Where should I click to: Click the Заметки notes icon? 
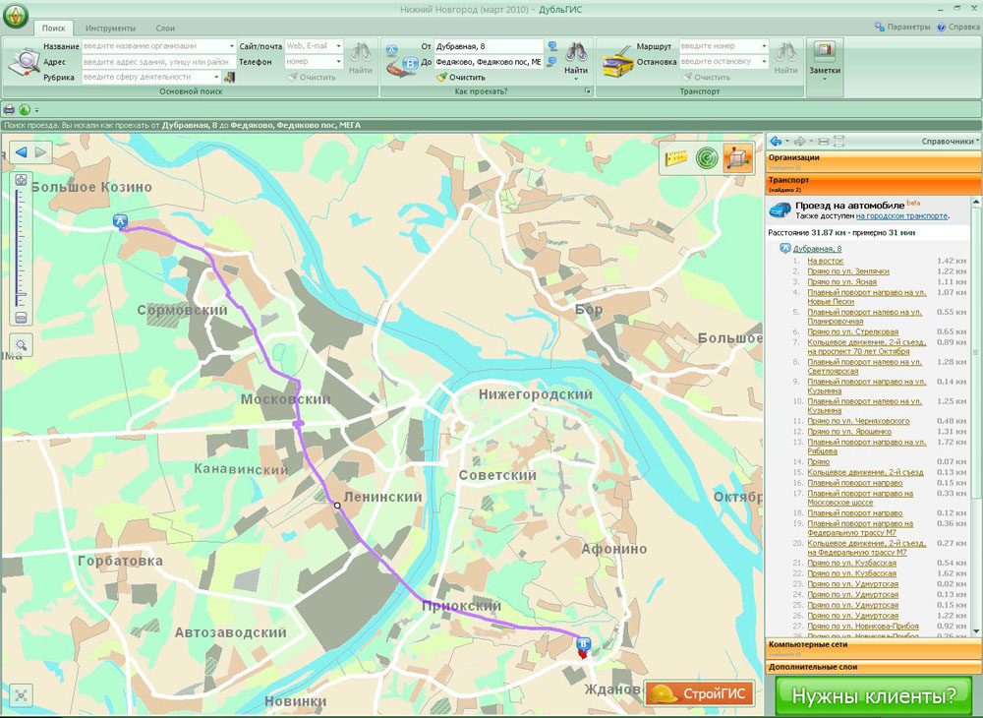(825, 50)
